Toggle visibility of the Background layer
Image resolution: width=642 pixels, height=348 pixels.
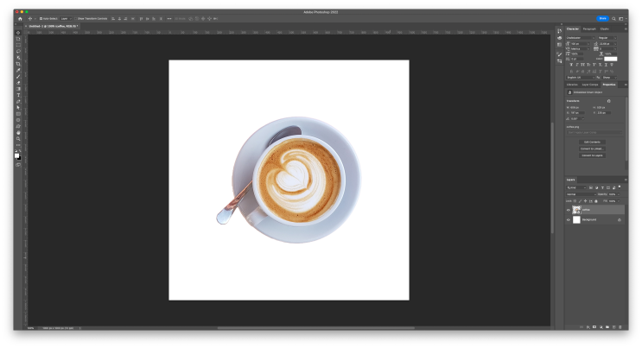[x=569, y=220]
